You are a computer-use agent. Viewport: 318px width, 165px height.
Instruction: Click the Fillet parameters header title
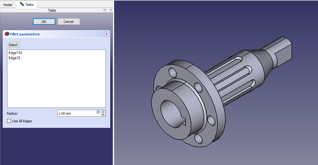pyautogui.click(x=25, y=34)
